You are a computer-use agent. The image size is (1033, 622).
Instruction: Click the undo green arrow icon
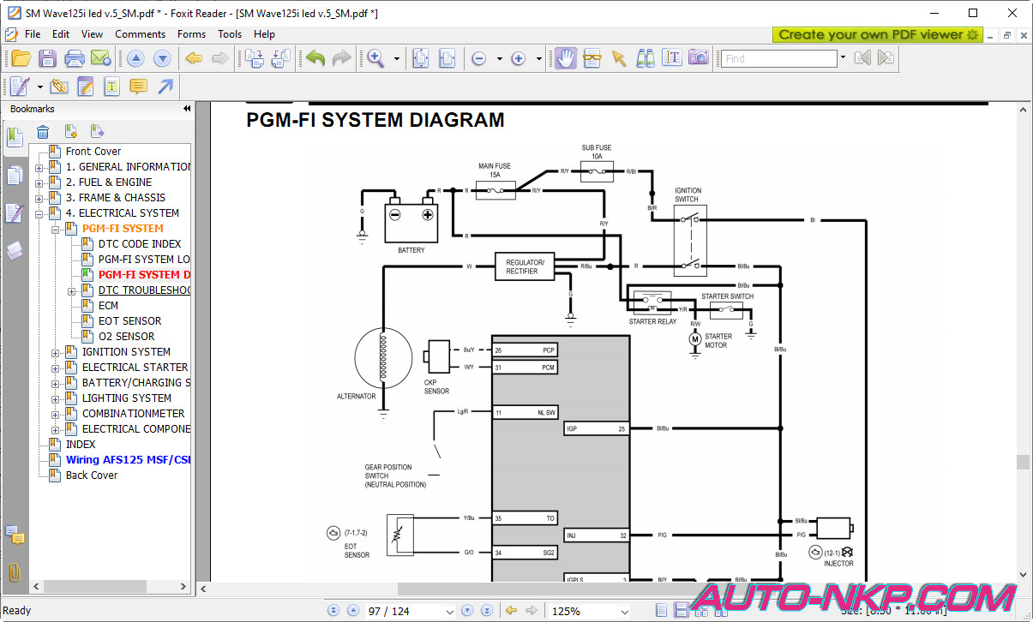315,58
